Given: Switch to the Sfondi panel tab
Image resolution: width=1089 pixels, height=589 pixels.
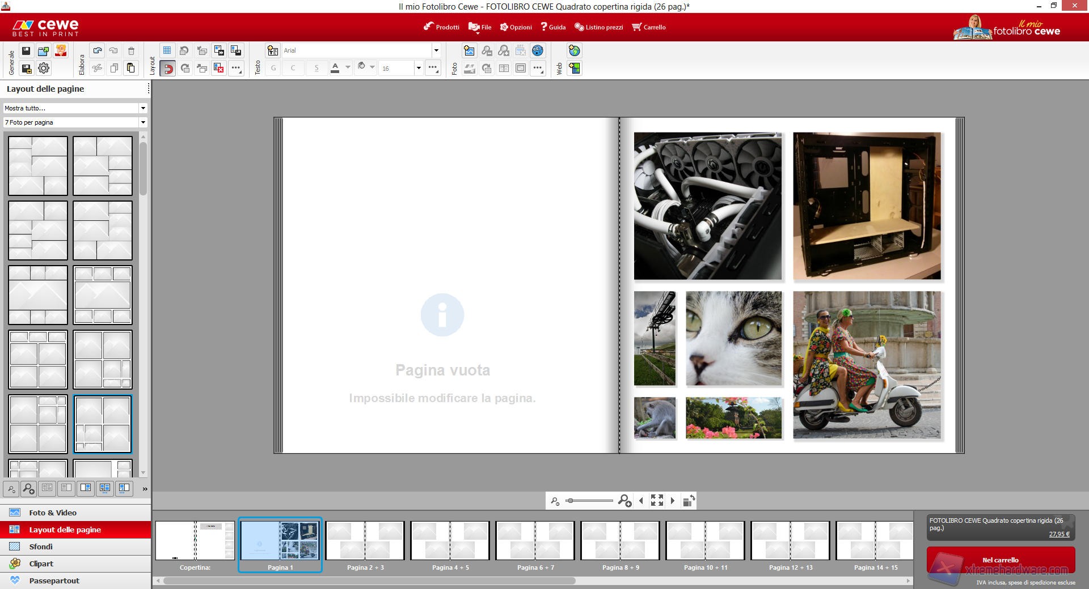Looking at the screenshot, I should coord(41,547).
